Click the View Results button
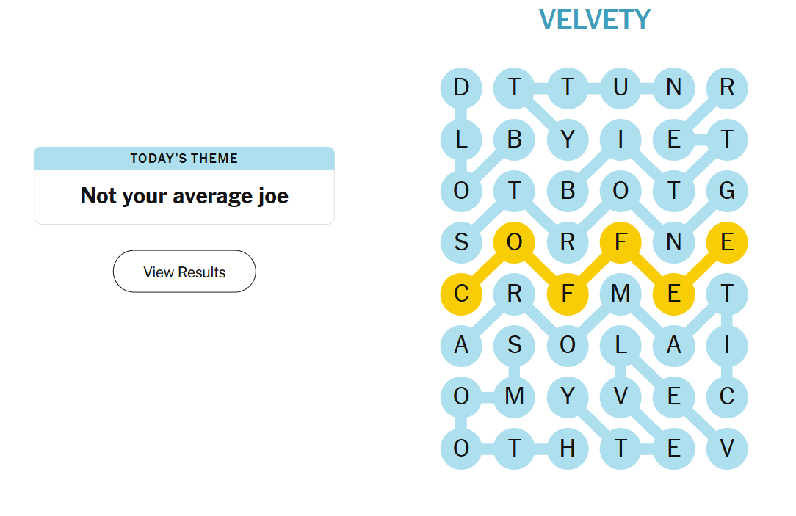The image size is (796, 516). pyautogui.click(x=184, y=272)
